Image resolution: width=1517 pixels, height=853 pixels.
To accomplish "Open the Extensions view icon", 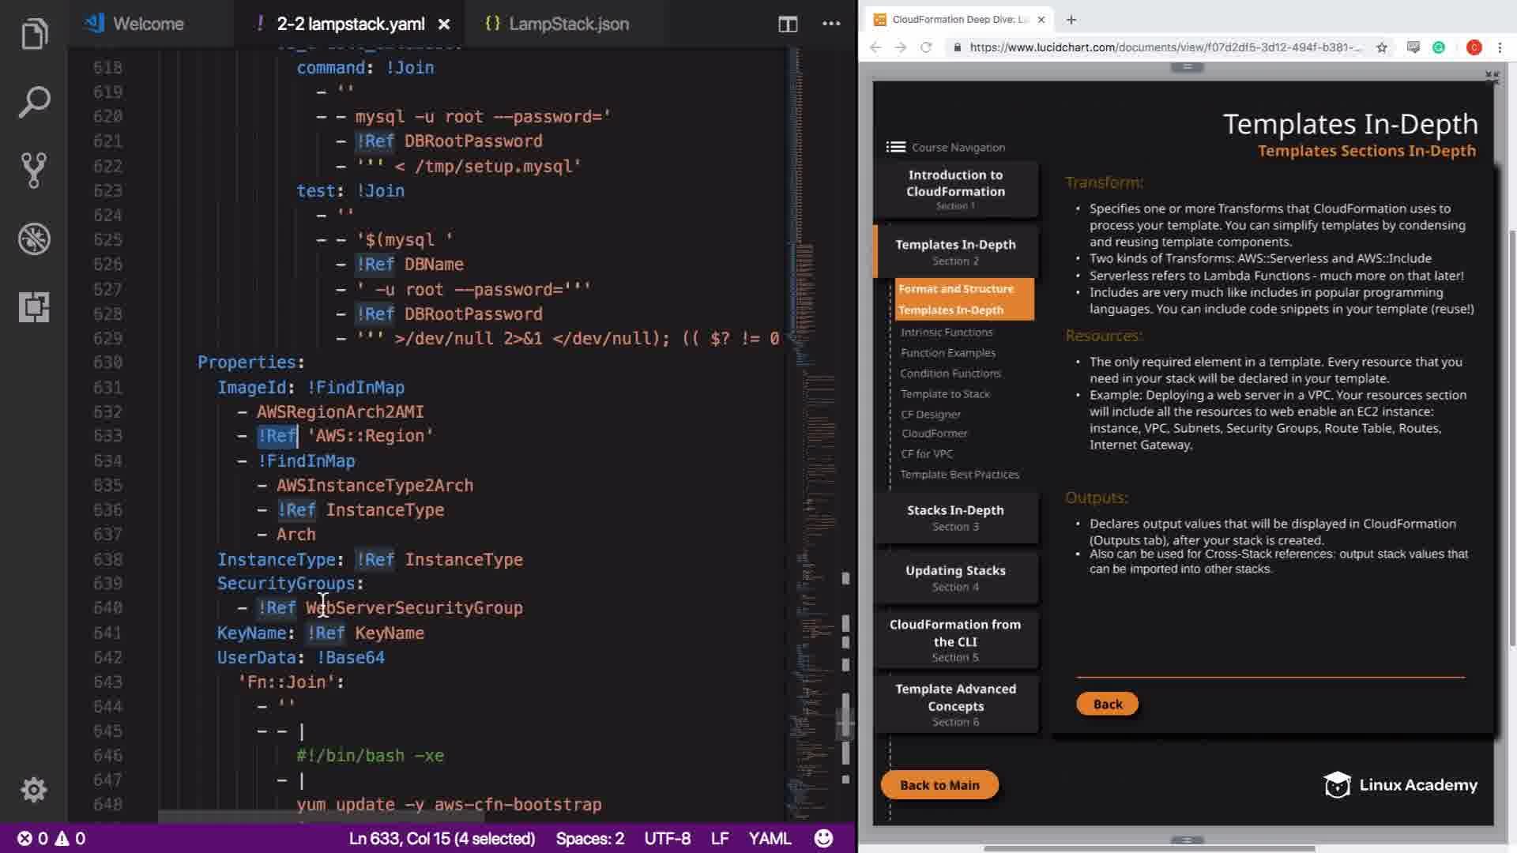I will click(x=34, y=306).
